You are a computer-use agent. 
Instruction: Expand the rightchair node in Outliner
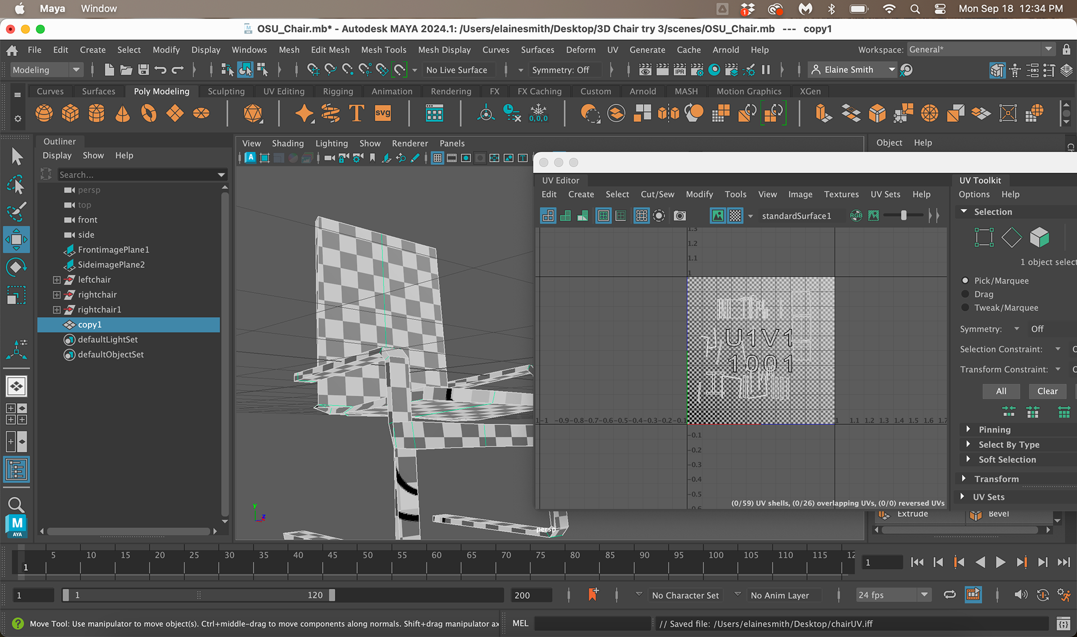tap(57, 295)
